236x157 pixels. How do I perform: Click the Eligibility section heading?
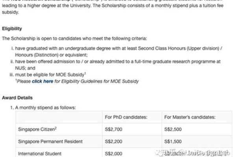click(12, 29)
